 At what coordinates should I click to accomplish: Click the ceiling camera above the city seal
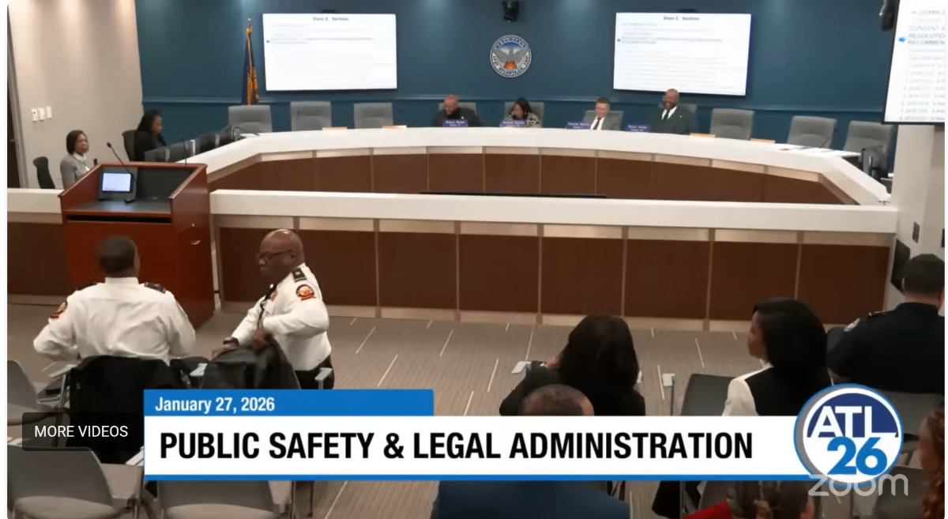(510, 9)
